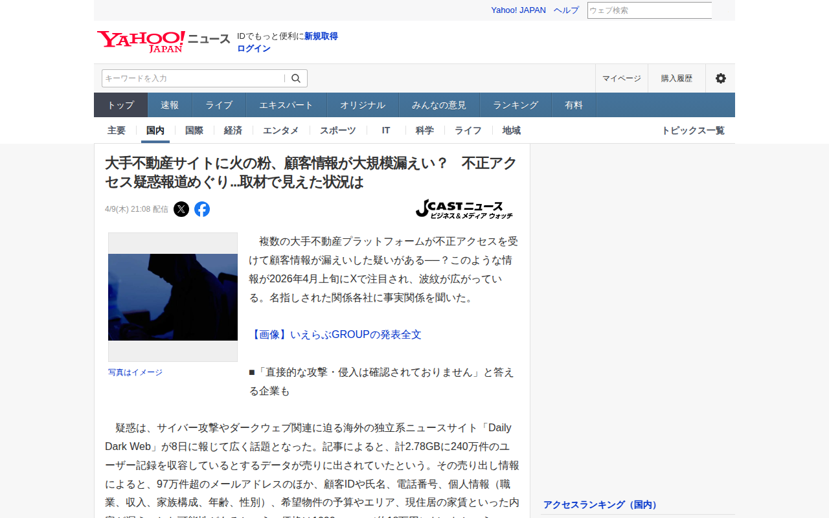
Task: Select the 主要 category
Action: [117, 130]
